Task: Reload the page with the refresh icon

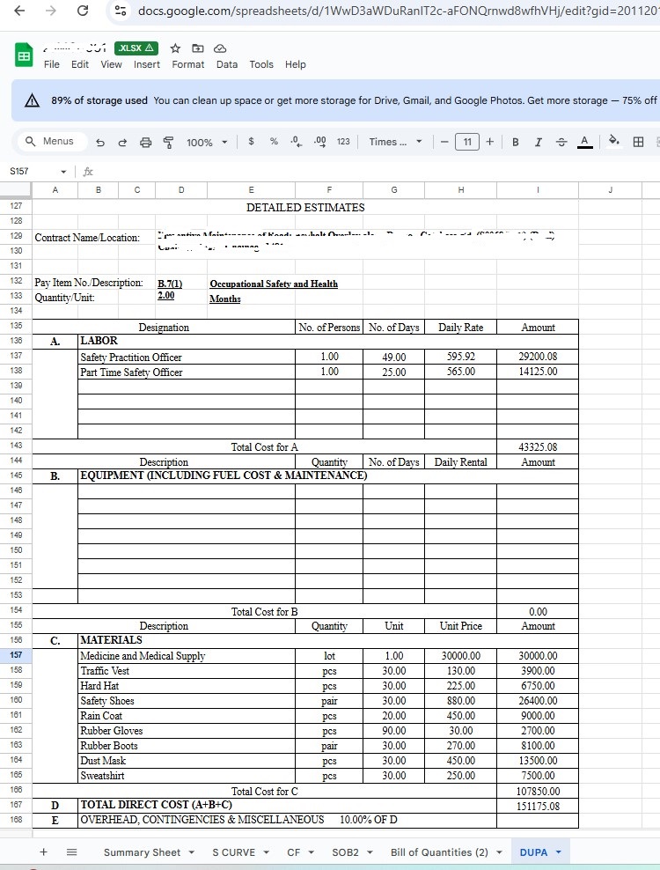Action: coord(83,10)
